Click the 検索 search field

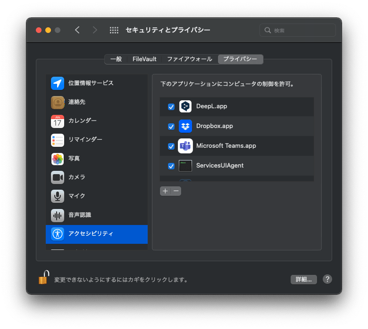298,30
